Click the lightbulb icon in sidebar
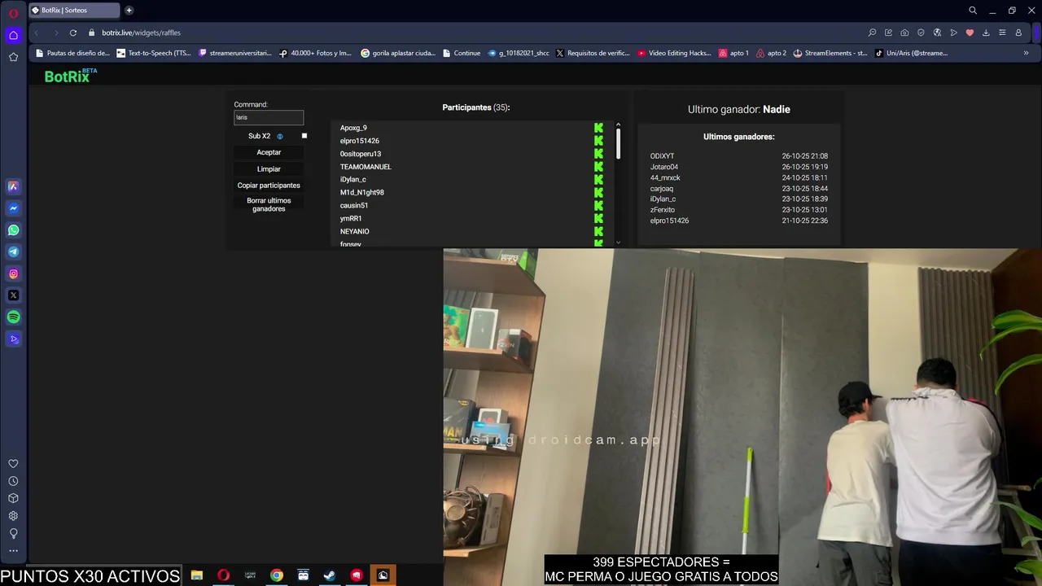The image size is (1042, 586). coord(13,534)
